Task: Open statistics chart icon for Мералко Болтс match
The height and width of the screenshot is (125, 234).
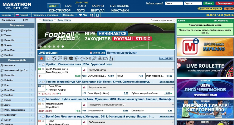Action: 84,105
